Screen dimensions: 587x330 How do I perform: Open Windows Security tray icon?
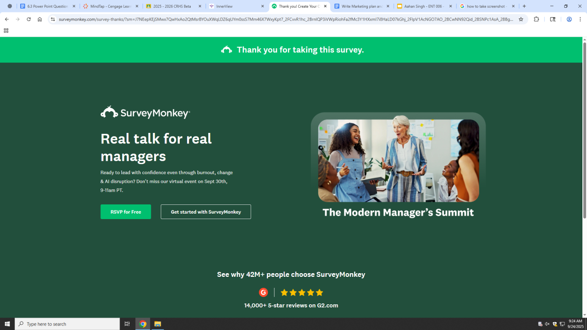(555, 324)
